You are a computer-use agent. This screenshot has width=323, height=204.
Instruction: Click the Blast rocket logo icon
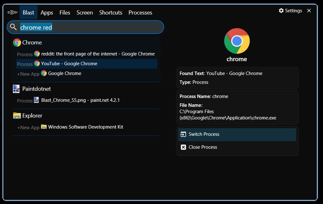click(x=12, y=13)
